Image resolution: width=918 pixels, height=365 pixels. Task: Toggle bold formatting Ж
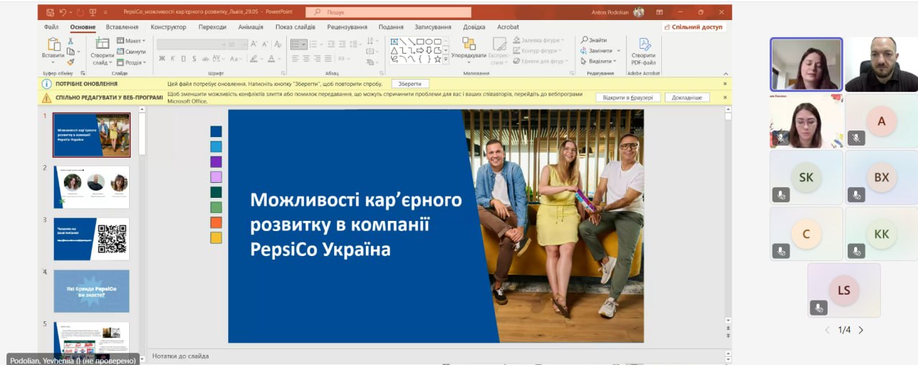162,59
